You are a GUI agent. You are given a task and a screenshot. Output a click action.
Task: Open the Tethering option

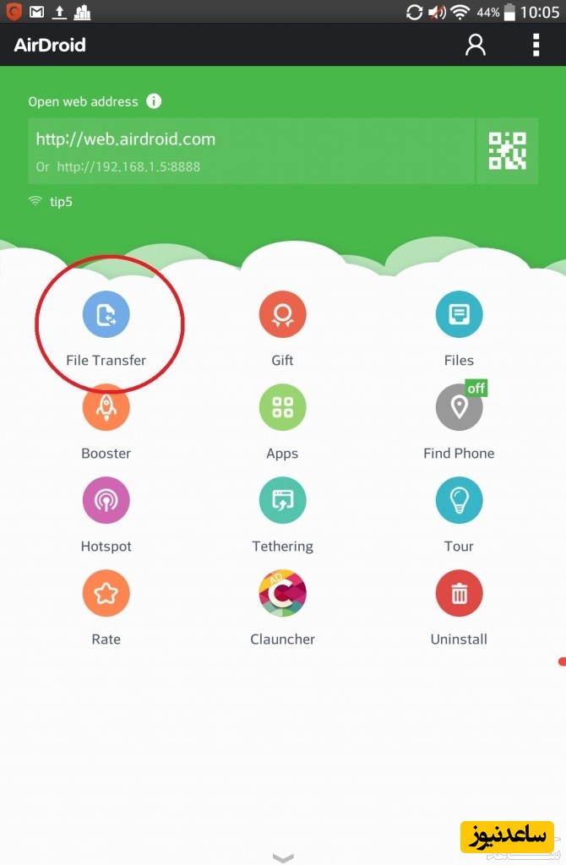282,500
